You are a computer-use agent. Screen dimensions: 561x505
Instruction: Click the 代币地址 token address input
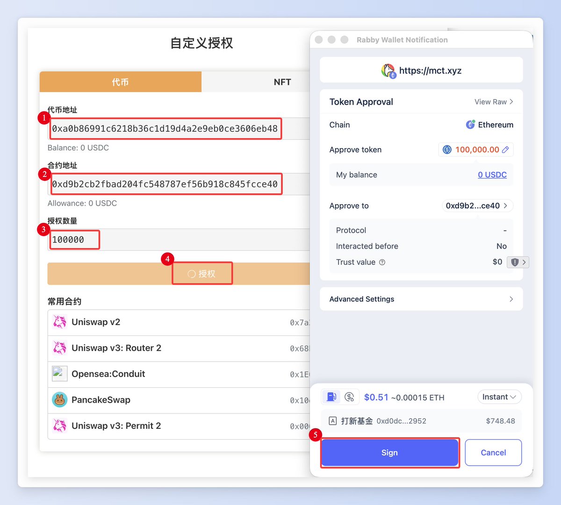(179, 128)
